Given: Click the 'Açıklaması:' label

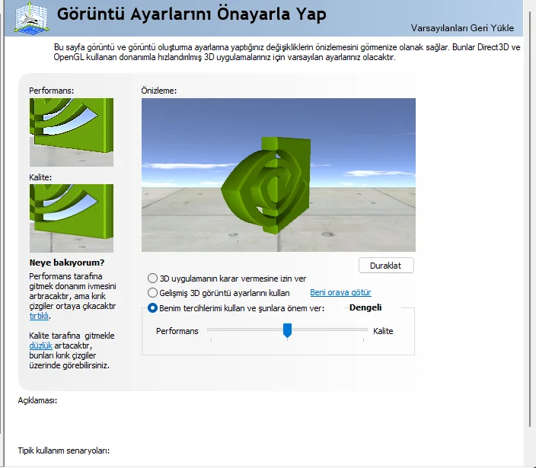Looking at the screenshot, I should click(37, 400).
